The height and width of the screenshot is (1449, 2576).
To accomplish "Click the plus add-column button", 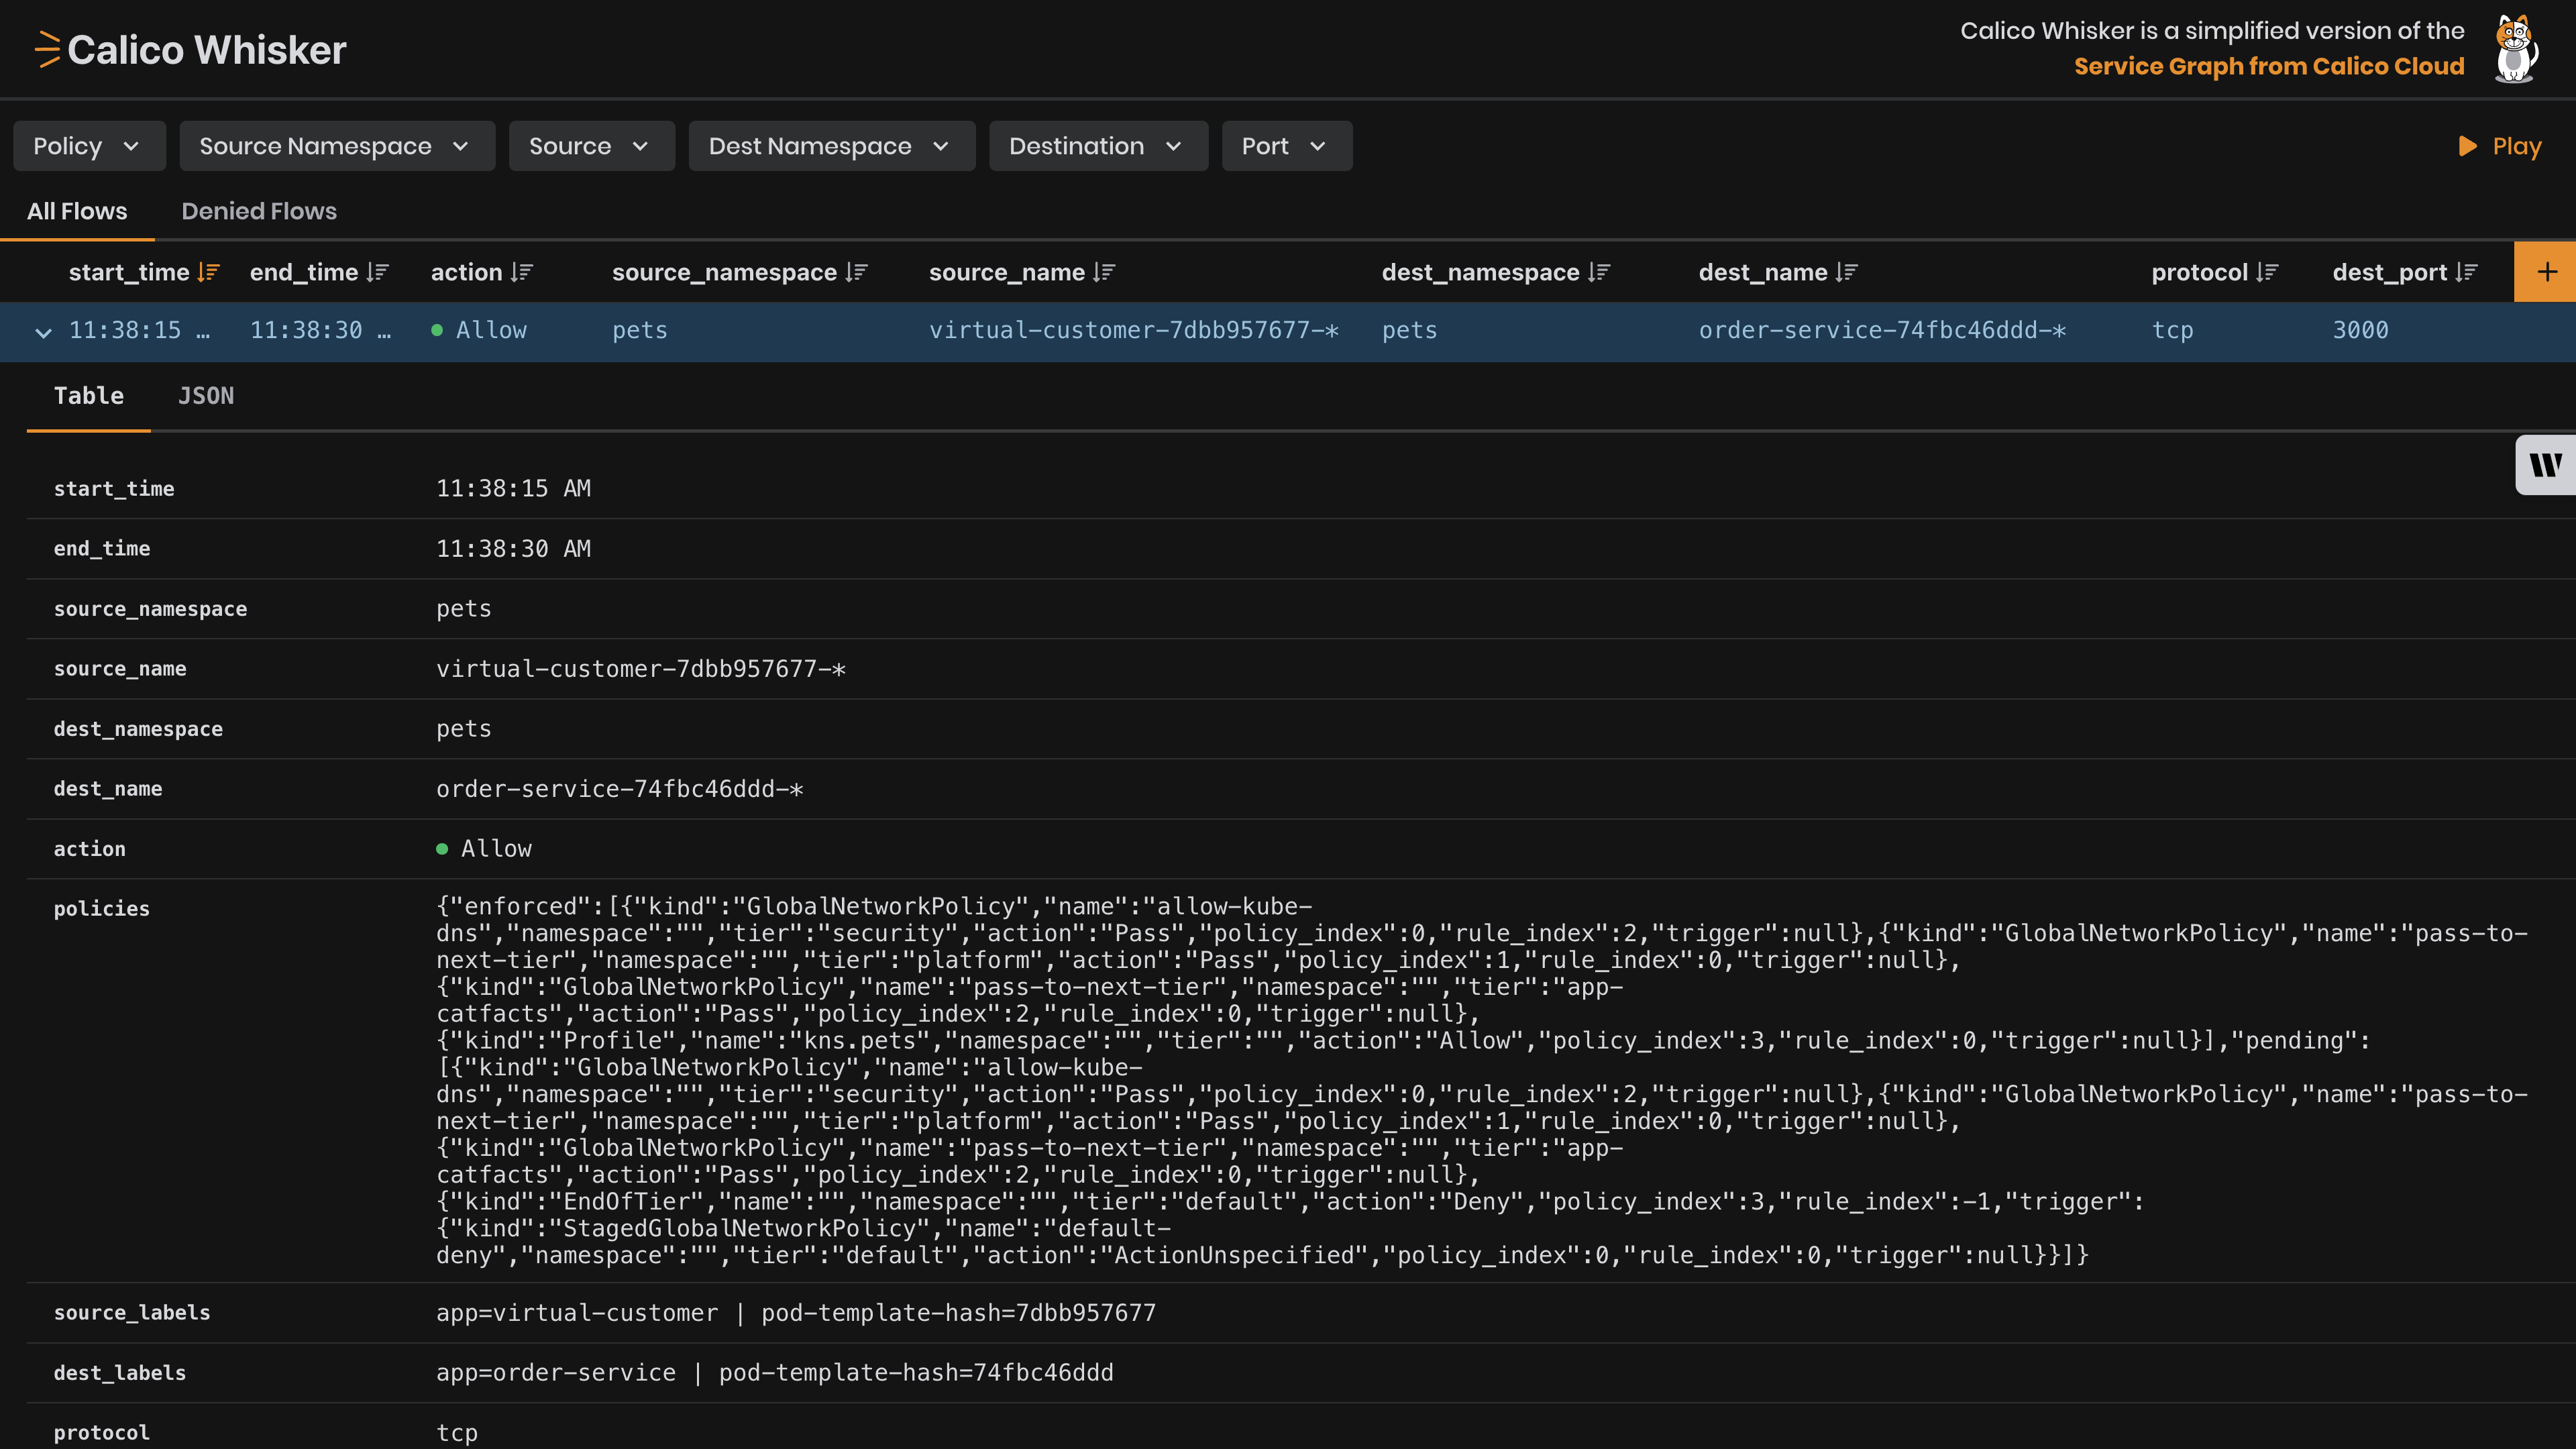I will click(2545, 272).
